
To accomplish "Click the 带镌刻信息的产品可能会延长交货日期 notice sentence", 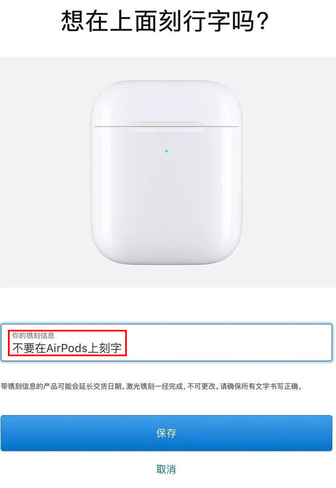I will pos(61,386).
